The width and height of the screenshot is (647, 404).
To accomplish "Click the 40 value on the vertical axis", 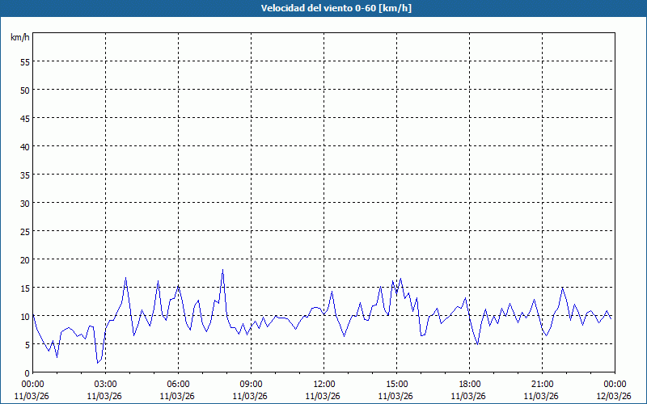I will 25,146.
